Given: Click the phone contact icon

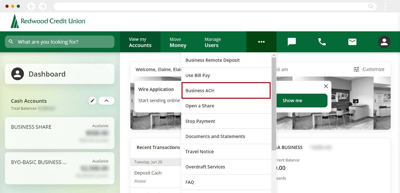Looking at the screenshot, I should (x=322, y=42).
